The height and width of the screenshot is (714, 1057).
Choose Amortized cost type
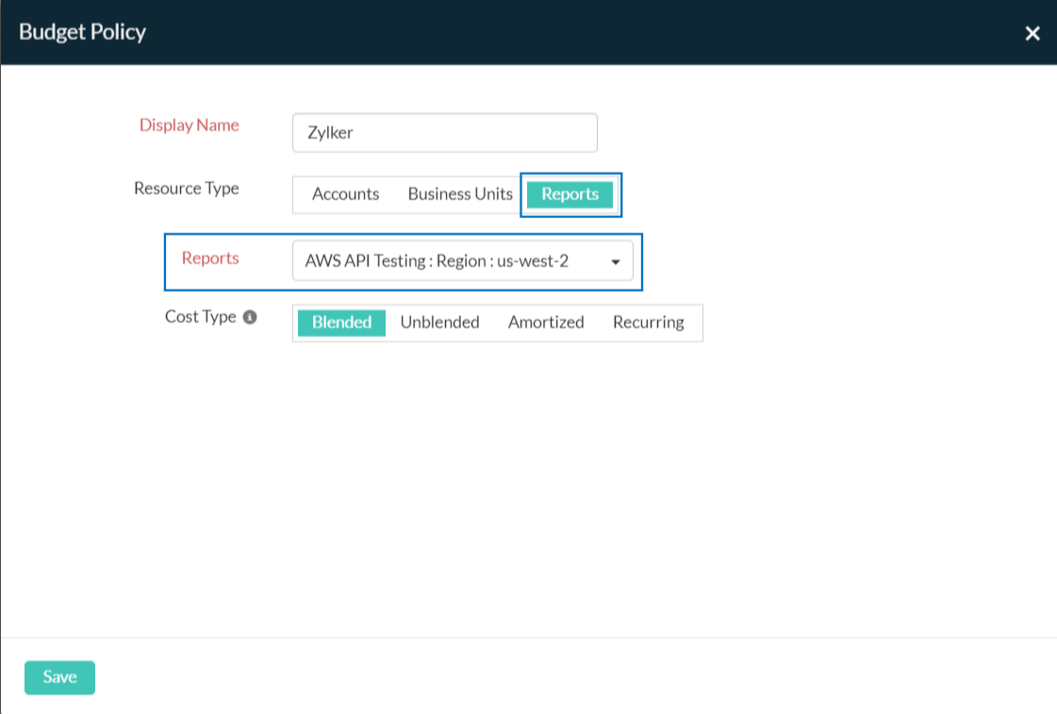pyautogui.click(x=545, y=323)
